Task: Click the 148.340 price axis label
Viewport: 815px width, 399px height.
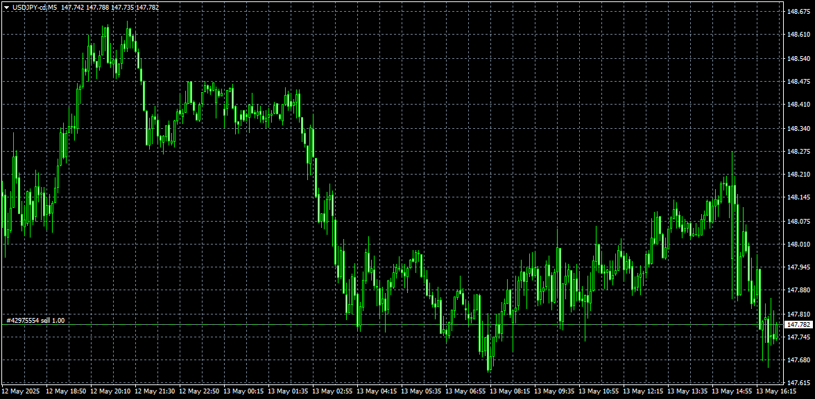Action: click(800, 129)
